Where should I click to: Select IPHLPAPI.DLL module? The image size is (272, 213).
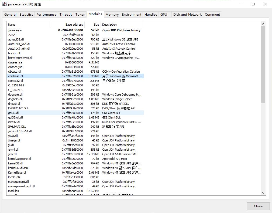[75, 127]
